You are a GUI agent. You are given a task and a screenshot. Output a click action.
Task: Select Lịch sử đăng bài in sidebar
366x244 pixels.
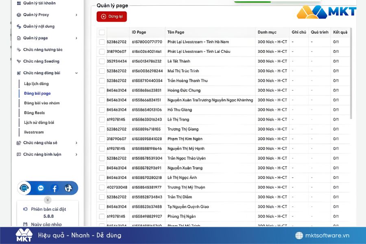tap(39, 122)
